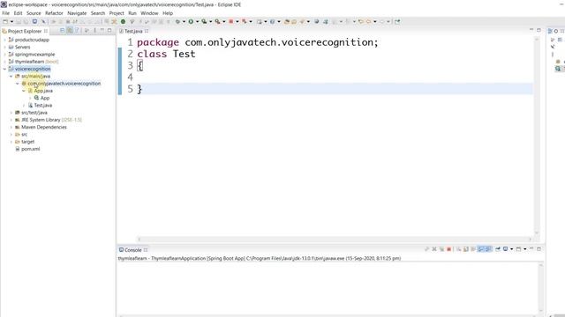
Task: Open the Search menu
Action: click(x=98, y=13)
